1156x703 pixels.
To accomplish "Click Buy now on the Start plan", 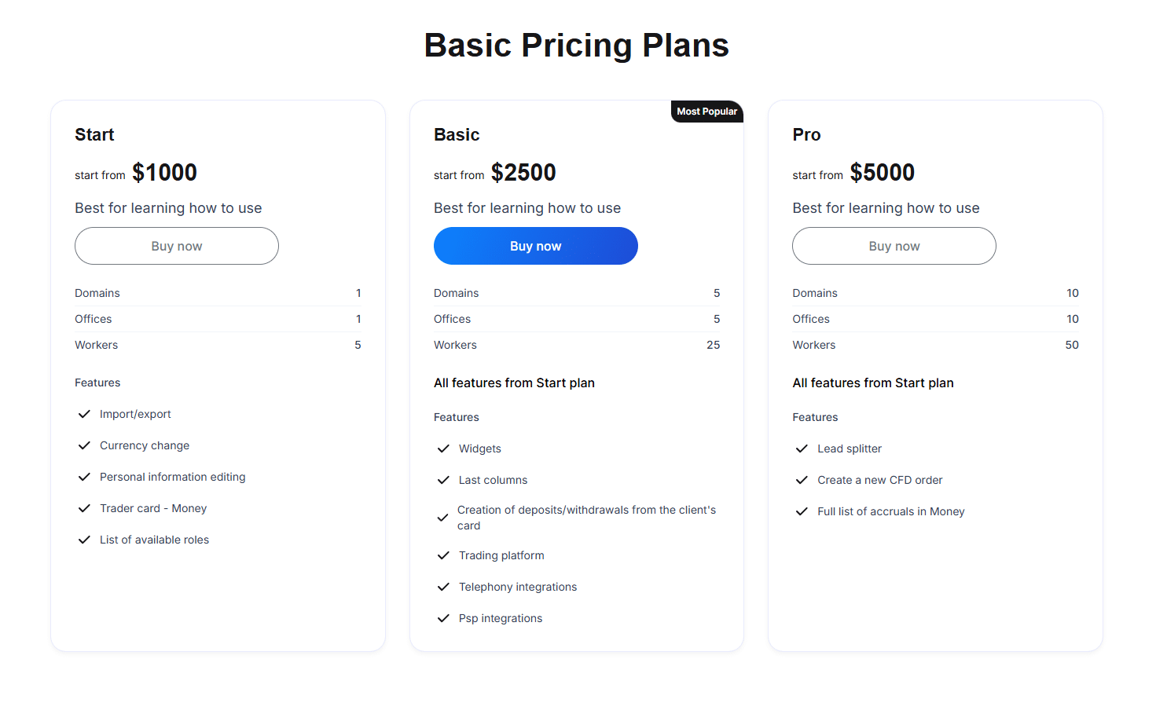I will [x=176, y=246].
